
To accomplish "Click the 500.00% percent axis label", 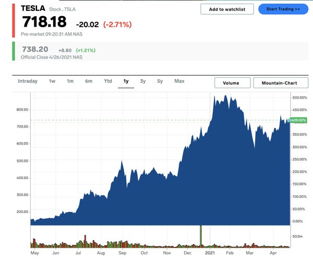I will click(299, 98).
